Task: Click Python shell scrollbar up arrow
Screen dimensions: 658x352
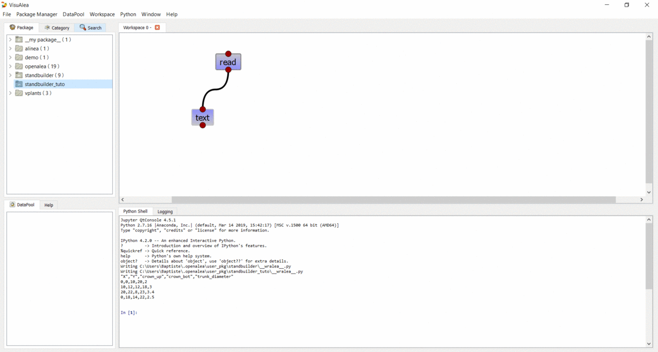Action: tap(649, 219)
